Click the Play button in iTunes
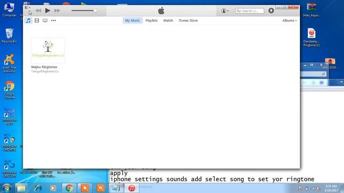This screenshot has width=344, height=193. tap(47, 11)
